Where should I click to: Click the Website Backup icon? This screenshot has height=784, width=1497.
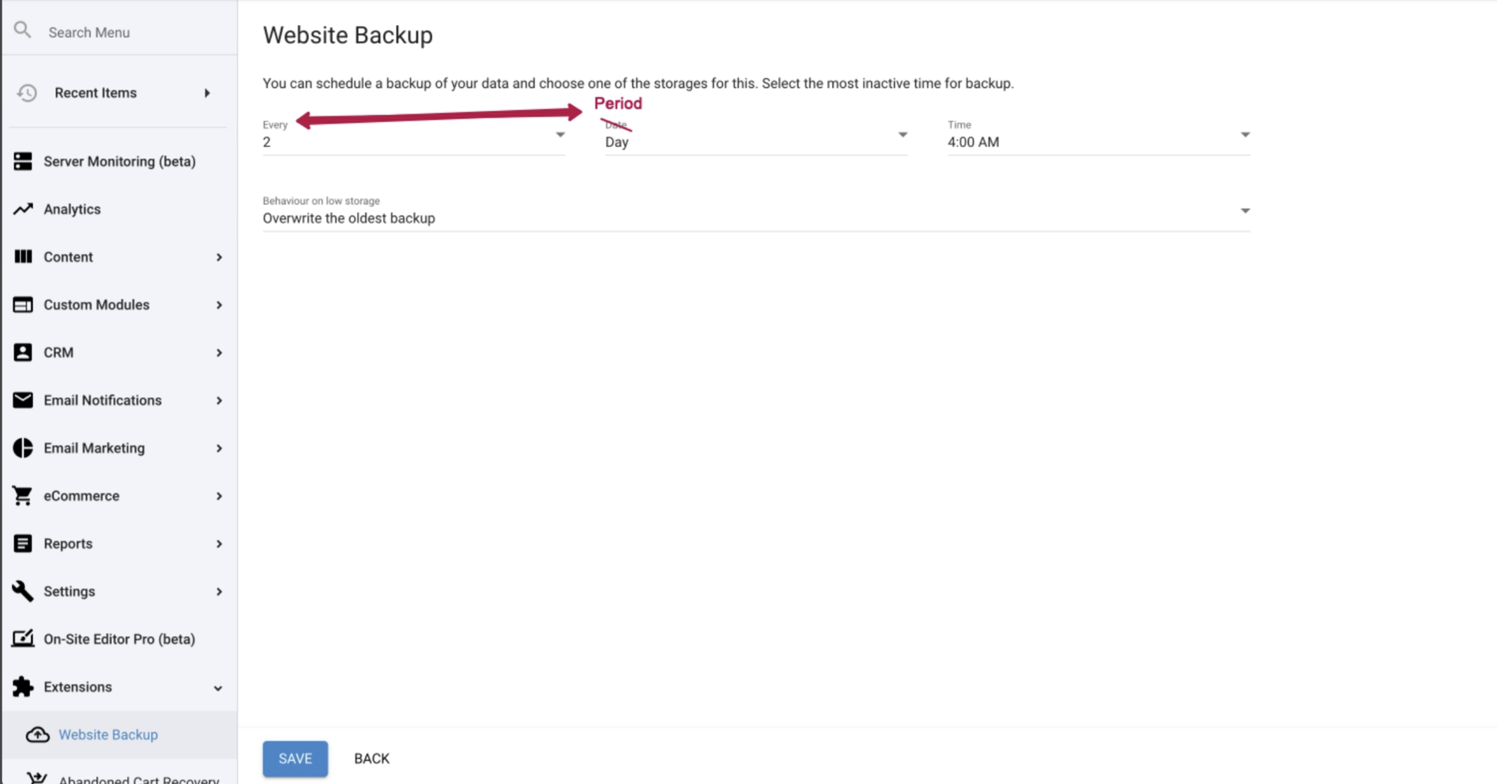click(x=37, y=734)
